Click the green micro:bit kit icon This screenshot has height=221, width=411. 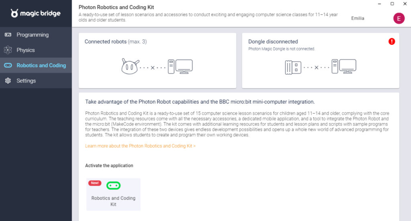(x=114, y=186)
